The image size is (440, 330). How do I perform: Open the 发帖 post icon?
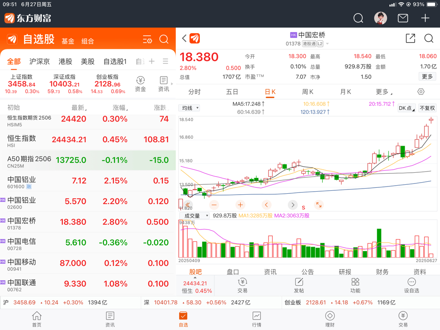299,285
